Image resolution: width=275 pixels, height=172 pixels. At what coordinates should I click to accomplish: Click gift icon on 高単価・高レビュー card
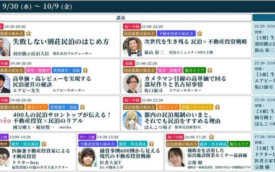coord(86,70)
